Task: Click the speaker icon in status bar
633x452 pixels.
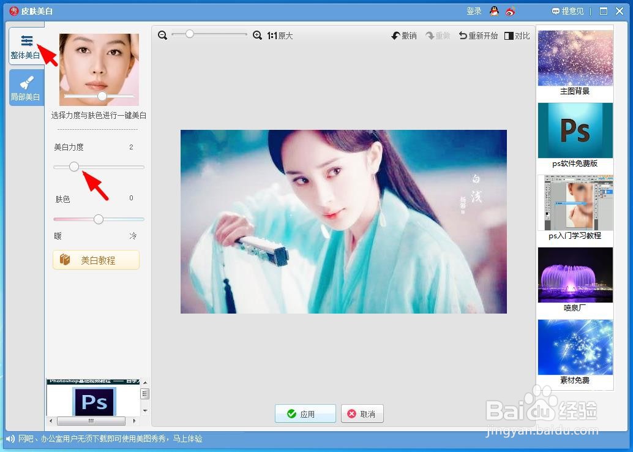Action: coord(10,439)
